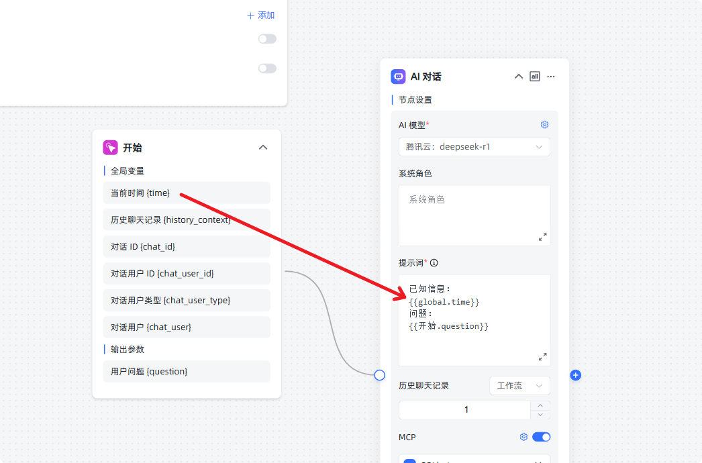Click the 添加 add link
The width and height of the screenshot is (702, 463).
click(261, 15)
